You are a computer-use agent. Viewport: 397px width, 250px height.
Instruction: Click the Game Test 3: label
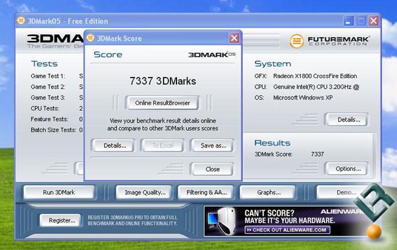tap(48, 98)
